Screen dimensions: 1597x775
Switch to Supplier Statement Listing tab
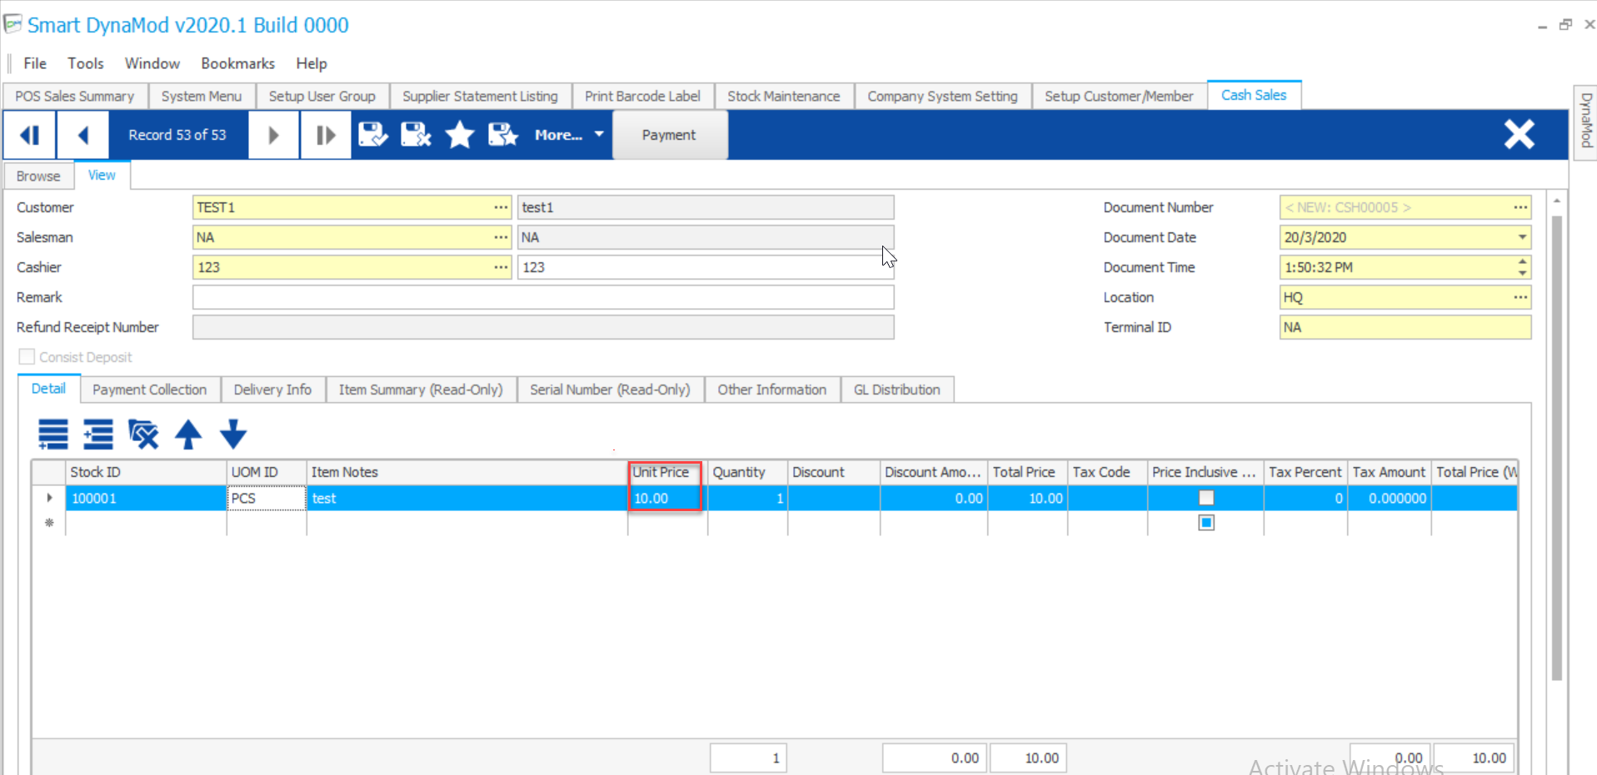(x=480, y=97)
